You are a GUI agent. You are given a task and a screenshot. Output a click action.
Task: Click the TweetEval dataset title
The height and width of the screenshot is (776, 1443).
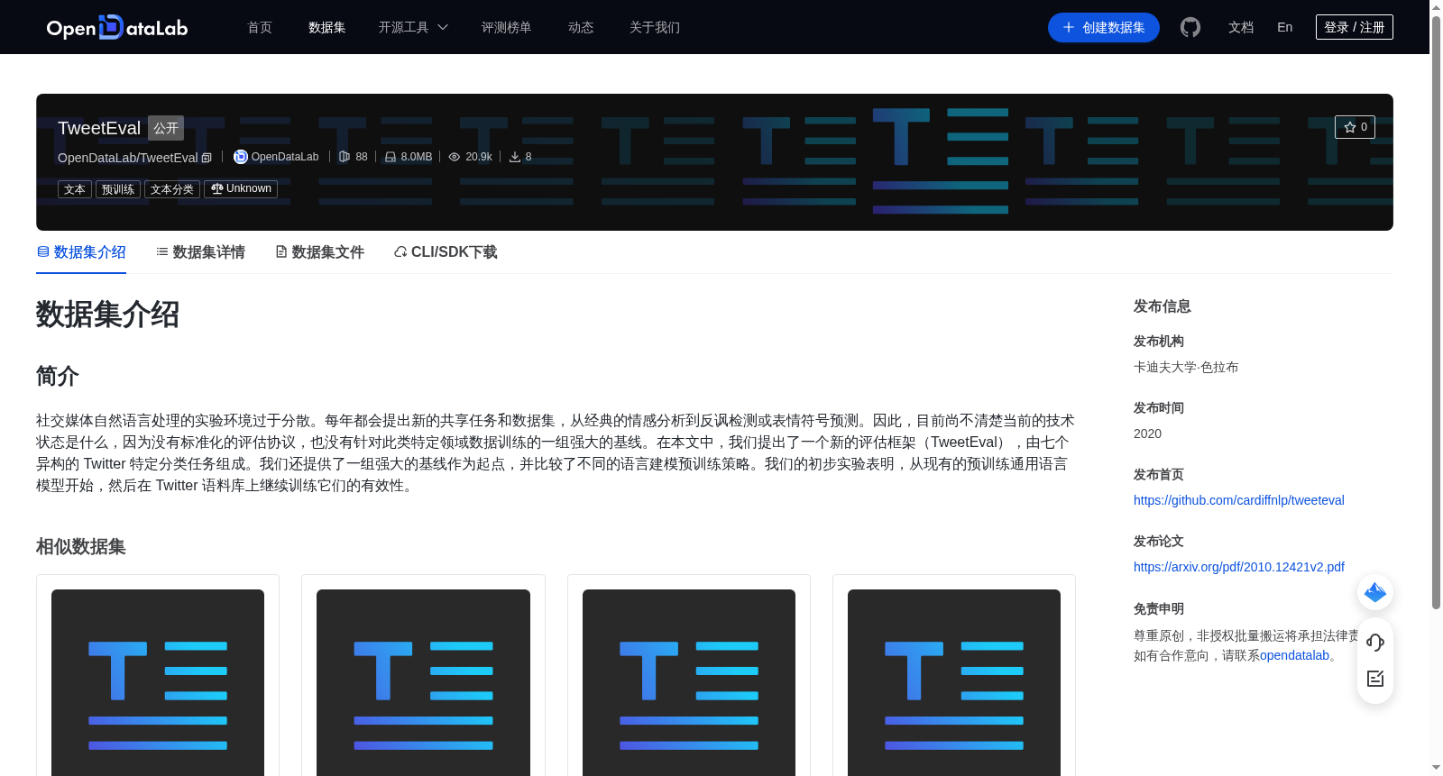pyautogui.click(x=99, y=128)
